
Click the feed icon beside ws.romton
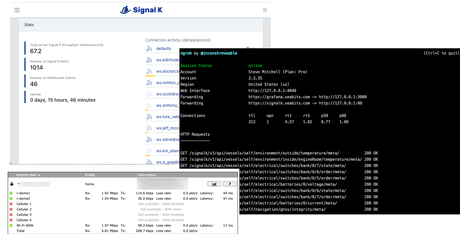point(149,83)
